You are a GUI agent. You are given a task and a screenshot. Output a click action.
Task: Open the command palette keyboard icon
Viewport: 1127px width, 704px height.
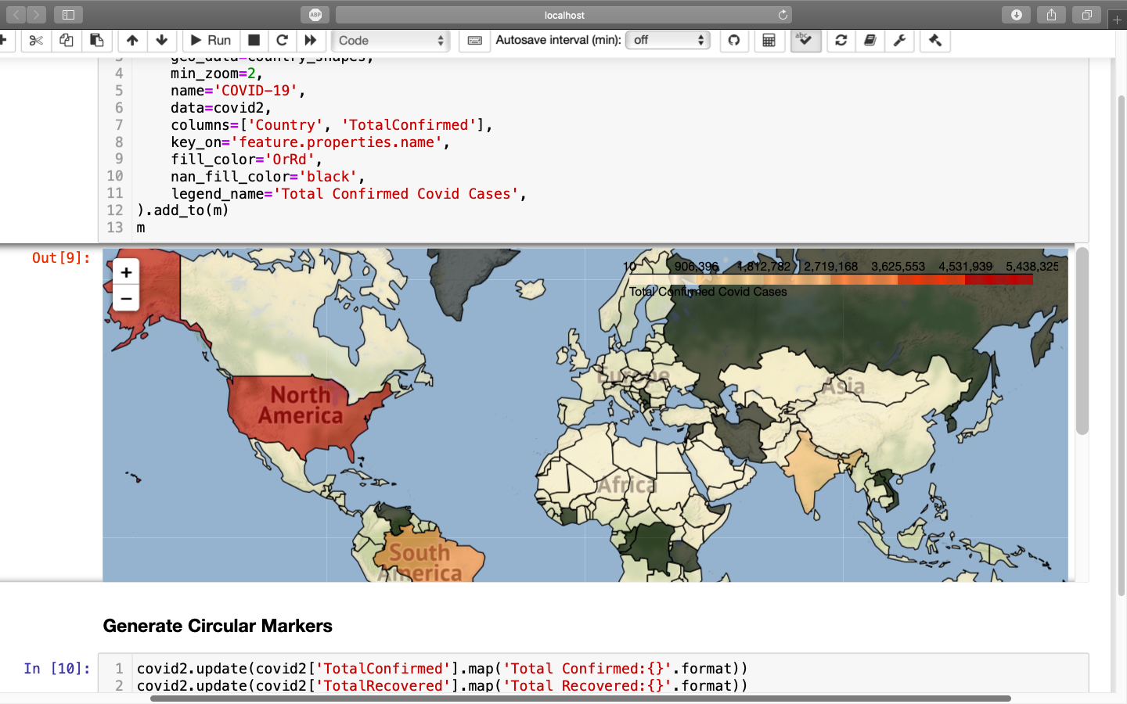tap(474, 41)
